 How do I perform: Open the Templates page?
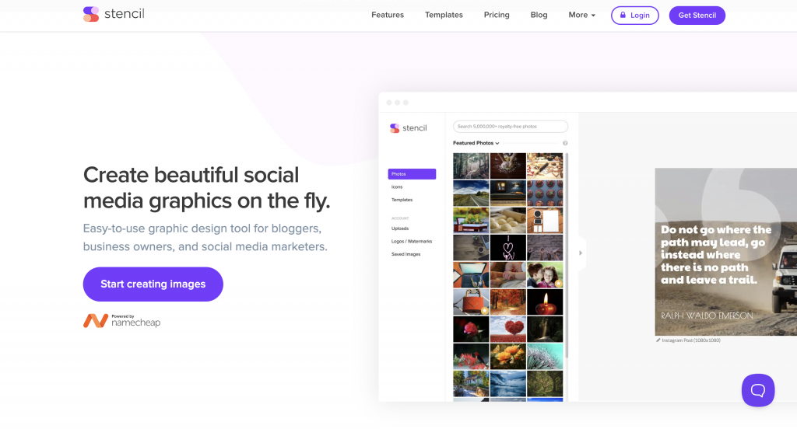(x=444, y=16)
